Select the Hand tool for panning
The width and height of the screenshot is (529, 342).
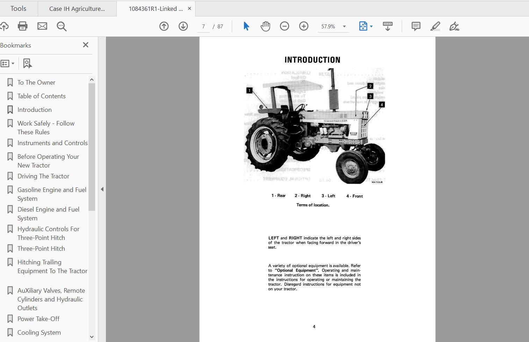pyautogui.click(x=265, y=26)
